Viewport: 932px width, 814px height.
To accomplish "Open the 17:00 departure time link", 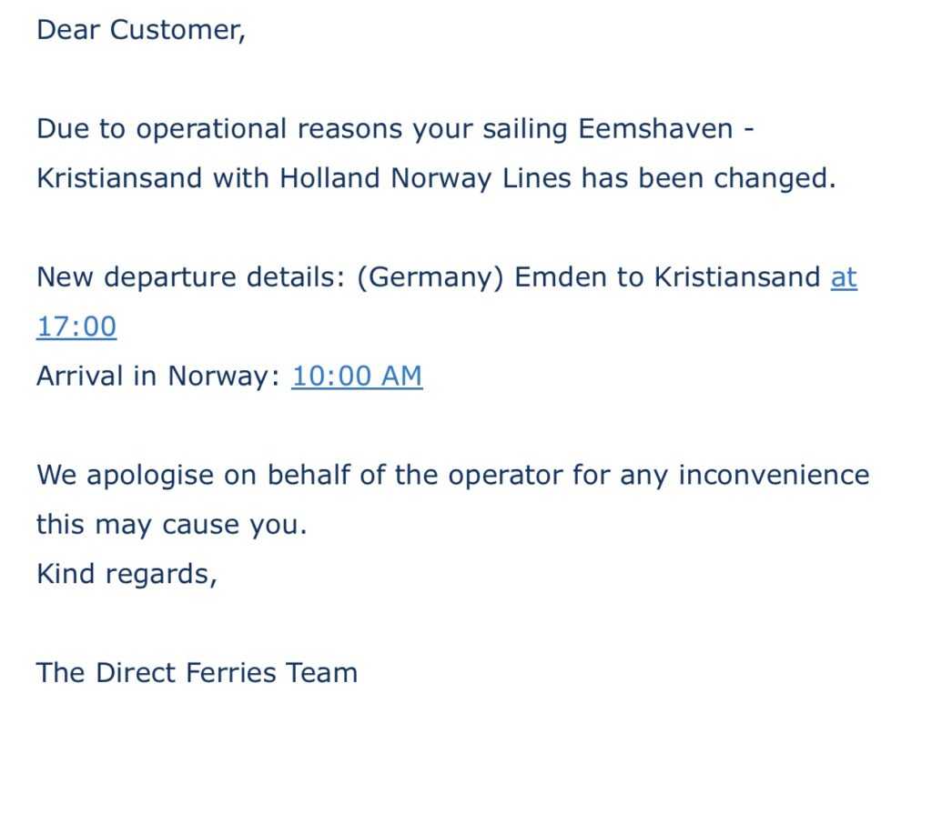I will click(76, 326).
